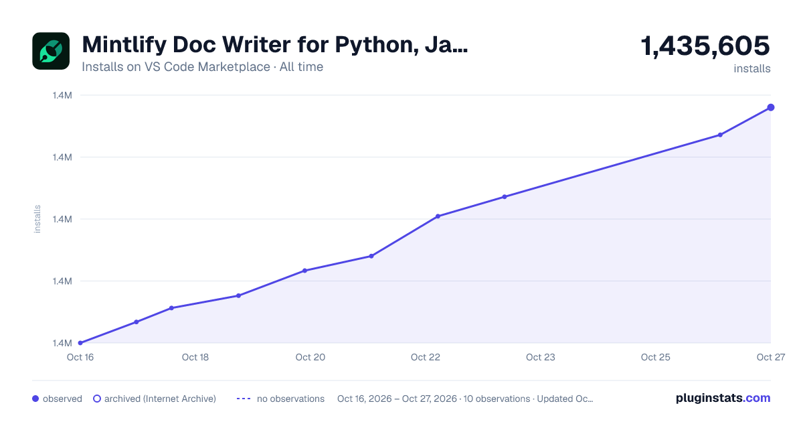803x422 pixels.
Task: Open the 'Mintlify Doc Writer for Python, Ja…' title
Action: pos(275,45)
